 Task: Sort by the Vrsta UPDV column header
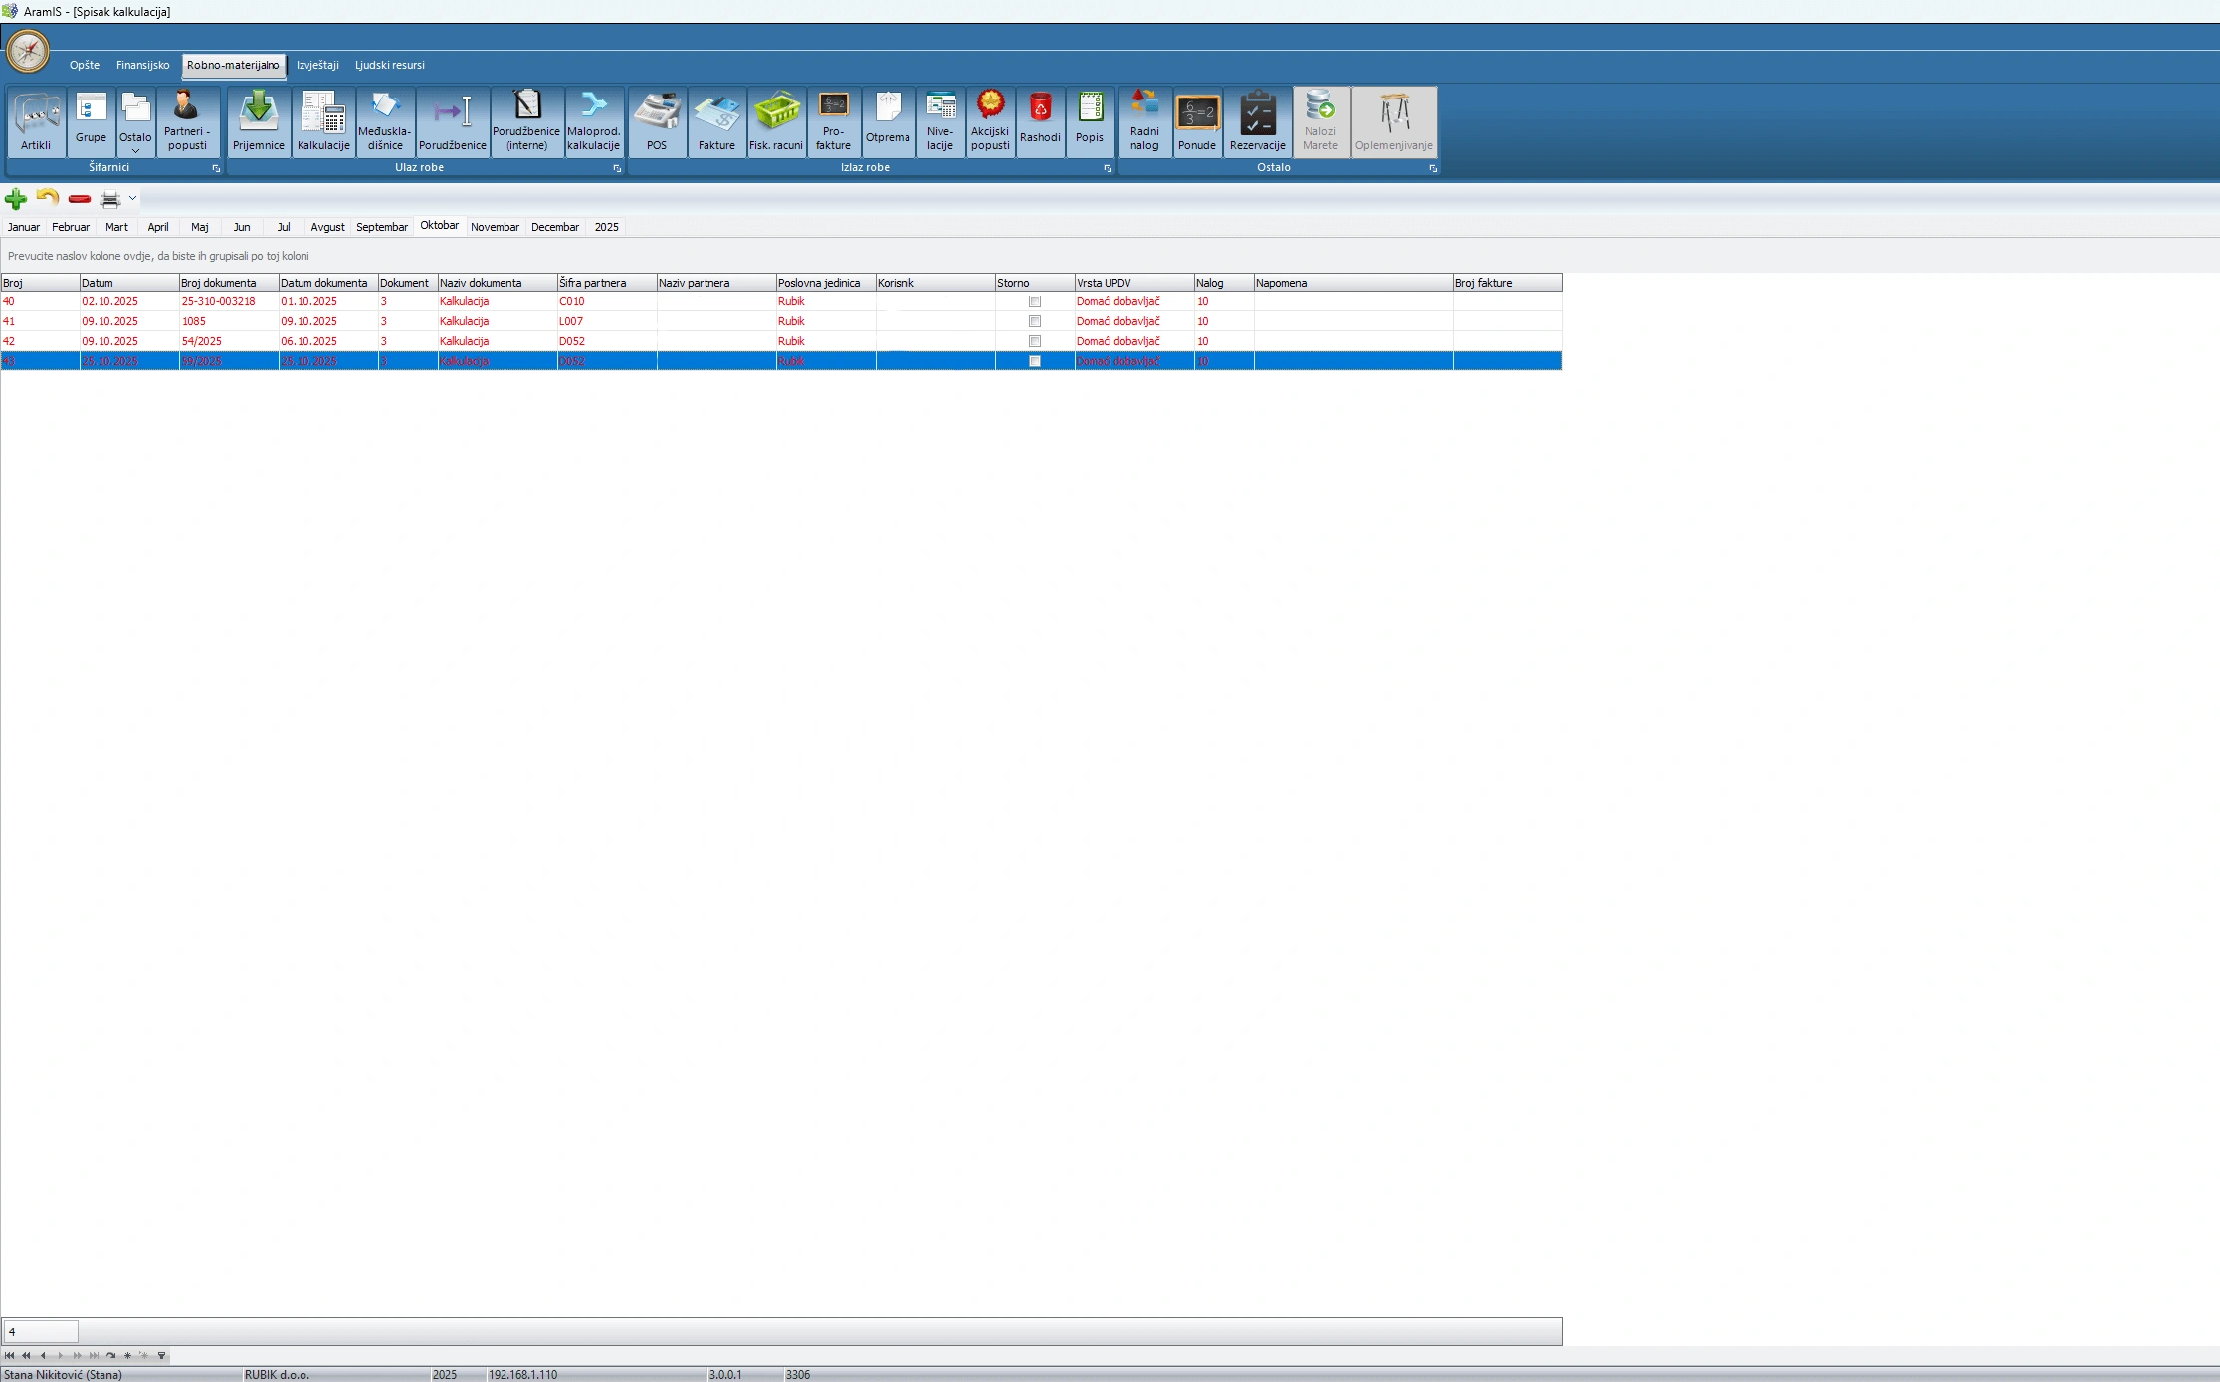[1134, 283]
